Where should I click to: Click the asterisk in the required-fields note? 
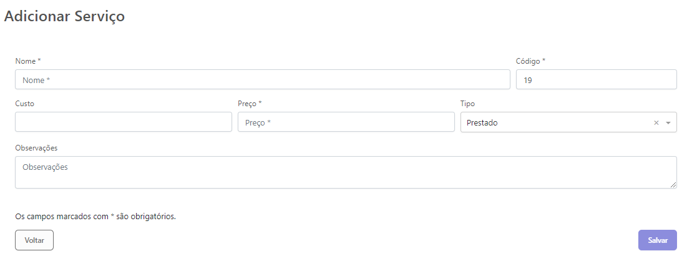coord(112,217)
